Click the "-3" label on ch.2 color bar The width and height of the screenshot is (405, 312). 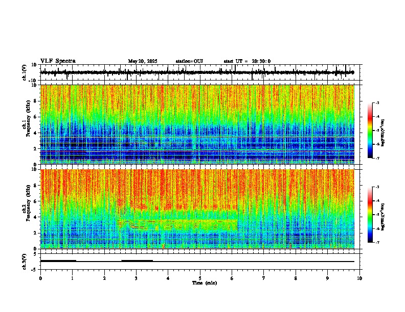point(377,187)
